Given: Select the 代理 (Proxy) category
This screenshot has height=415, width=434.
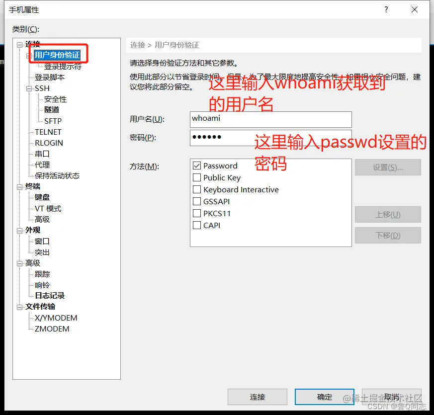Looking at the screenshot, I should click(44, 165).
